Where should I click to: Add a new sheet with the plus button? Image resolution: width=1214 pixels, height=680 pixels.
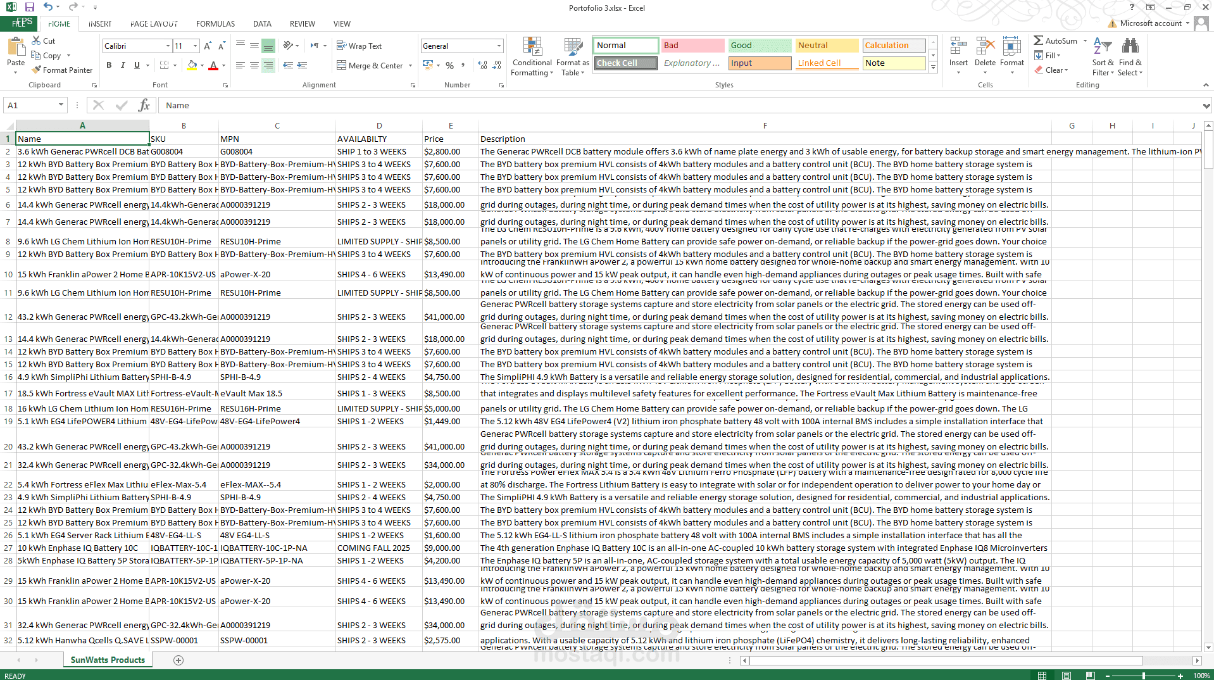pos(178,660)
